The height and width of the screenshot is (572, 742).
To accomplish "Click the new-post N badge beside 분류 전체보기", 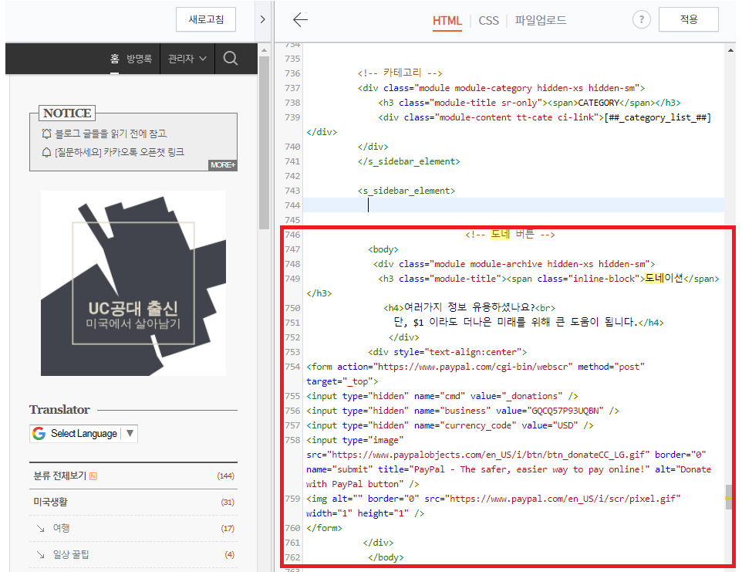I will pos(93,476).
